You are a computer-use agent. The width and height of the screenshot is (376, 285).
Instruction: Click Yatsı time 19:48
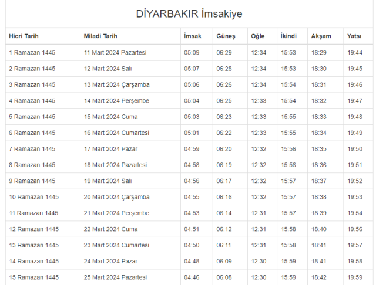coord(355,117)
